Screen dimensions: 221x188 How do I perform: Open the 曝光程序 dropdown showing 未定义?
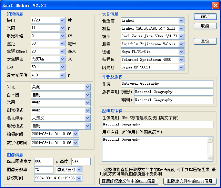tap(87, 118)
